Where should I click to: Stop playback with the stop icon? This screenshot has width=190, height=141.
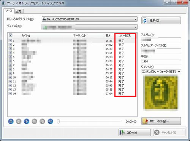[34, 122]
